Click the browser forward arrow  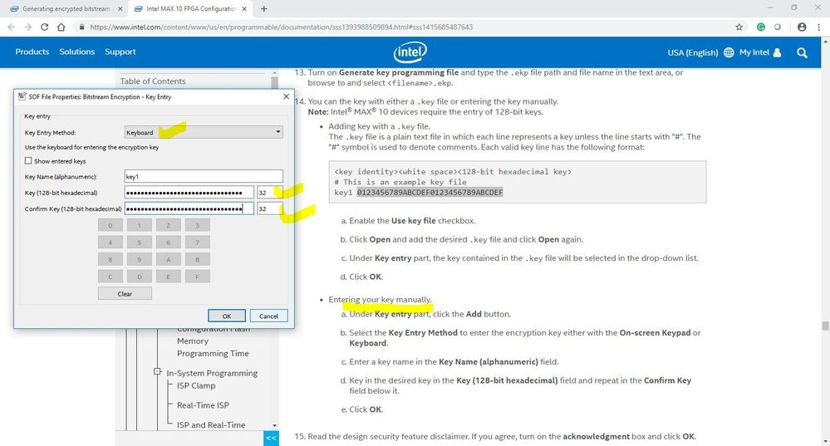[x=27, y=27]
